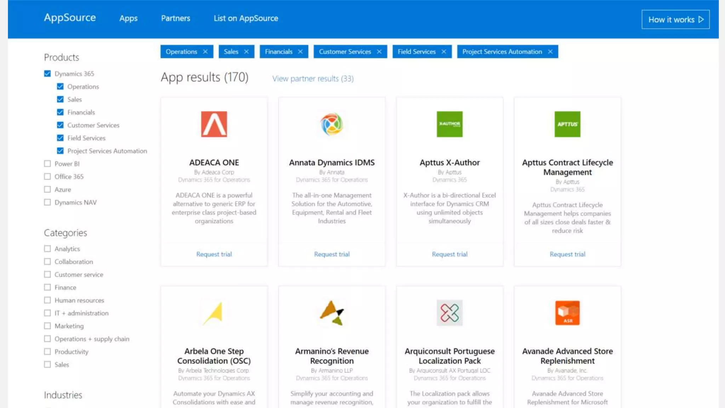Viewport: 725px width, 408px height.
Task: Enable the Power BI product checkbox
Action: pyautogui.click(x=47, y=164)
